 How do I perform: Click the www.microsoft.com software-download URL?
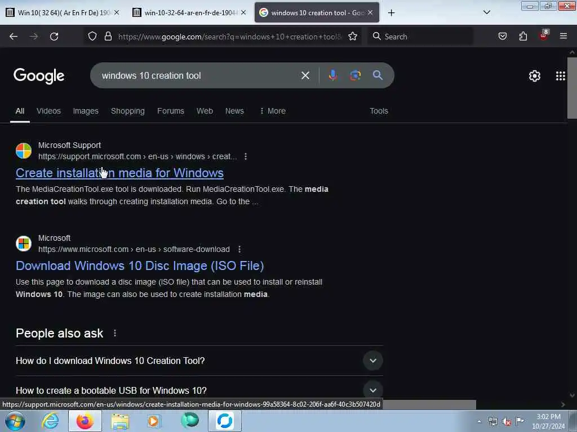click(x=134, y=249)
